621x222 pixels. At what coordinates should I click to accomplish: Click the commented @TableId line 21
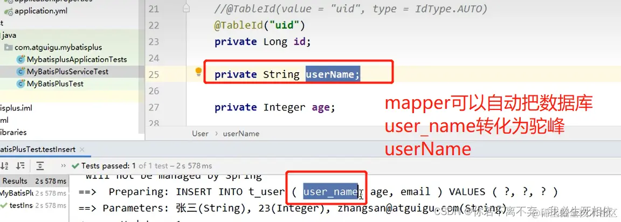click(351, 9)
